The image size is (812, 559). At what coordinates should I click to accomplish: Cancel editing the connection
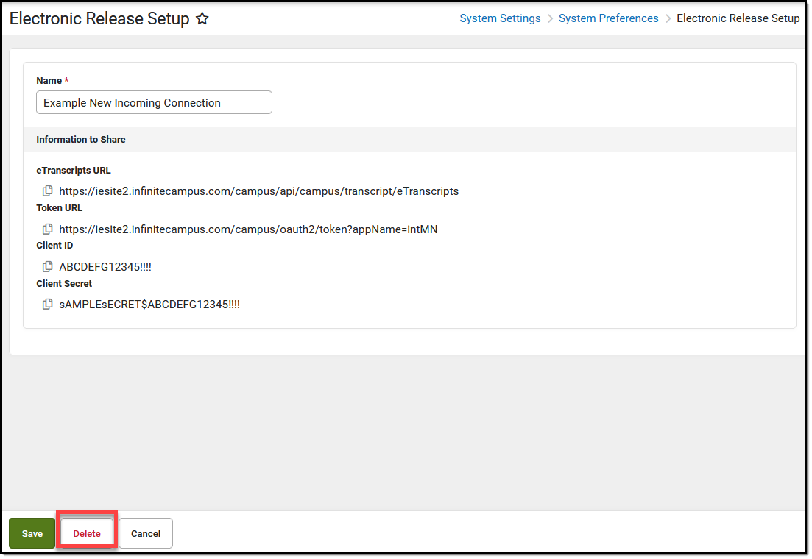[146, 533]
